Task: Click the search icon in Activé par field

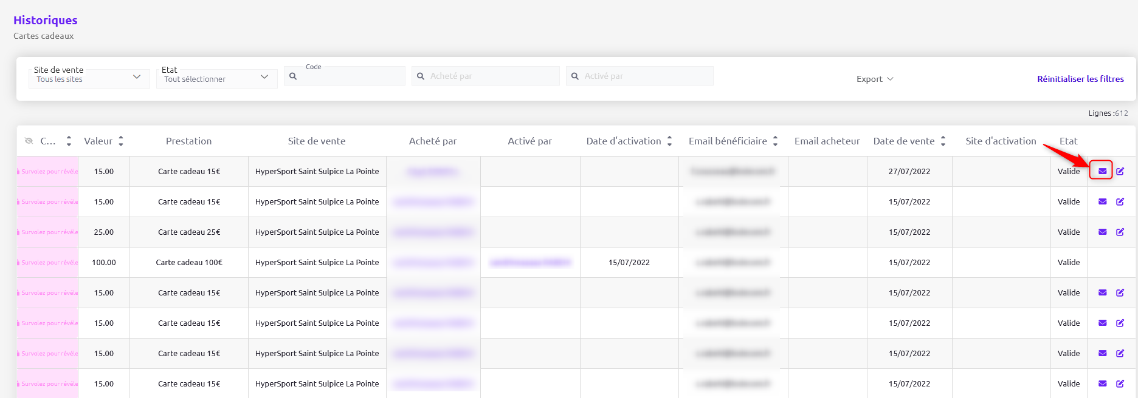Action: 575,76
